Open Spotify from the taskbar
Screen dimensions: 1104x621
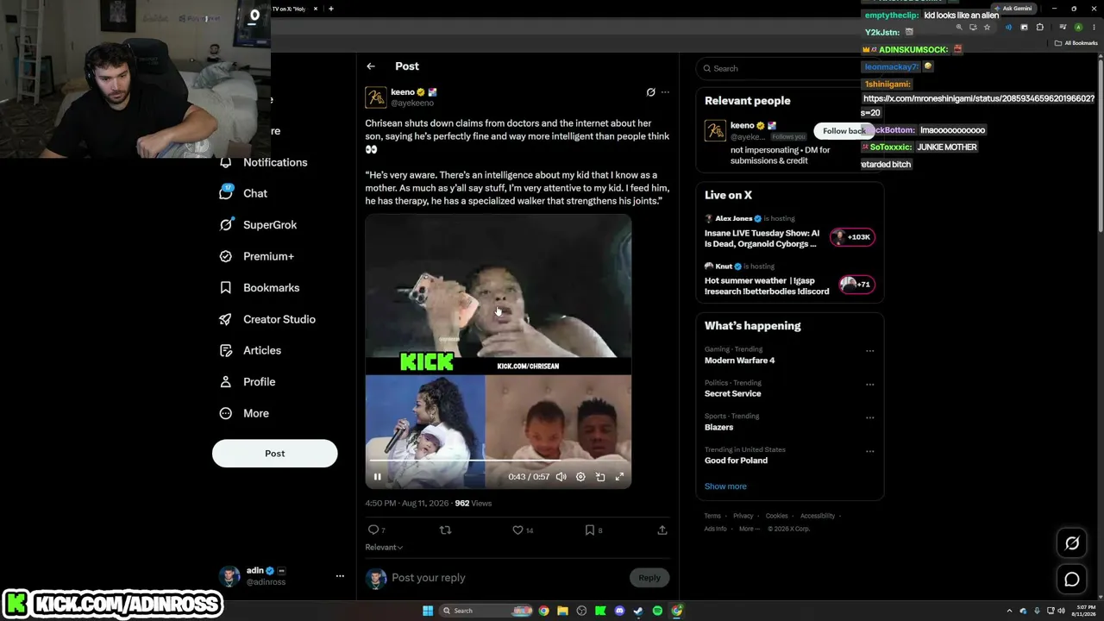pos(657,611)
